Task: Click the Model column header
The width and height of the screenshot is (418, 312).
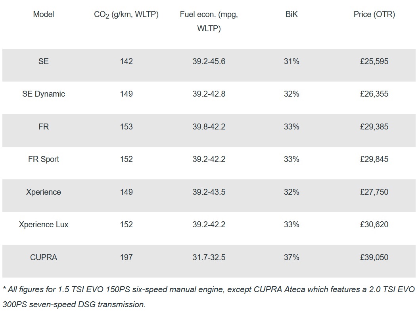Action: pos(44,15)
